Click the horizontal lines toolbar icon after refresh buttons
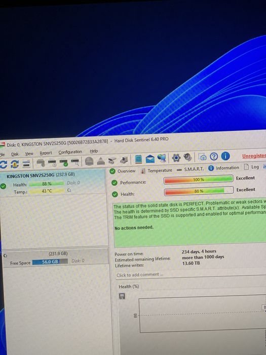The image size is (266, 355). 26,164
